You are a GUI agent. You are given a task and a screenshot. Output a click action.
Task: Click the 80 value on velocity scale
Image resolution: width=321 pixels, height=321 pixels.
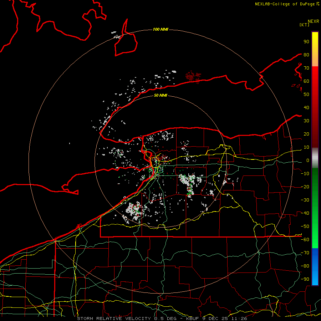[306, 55]
